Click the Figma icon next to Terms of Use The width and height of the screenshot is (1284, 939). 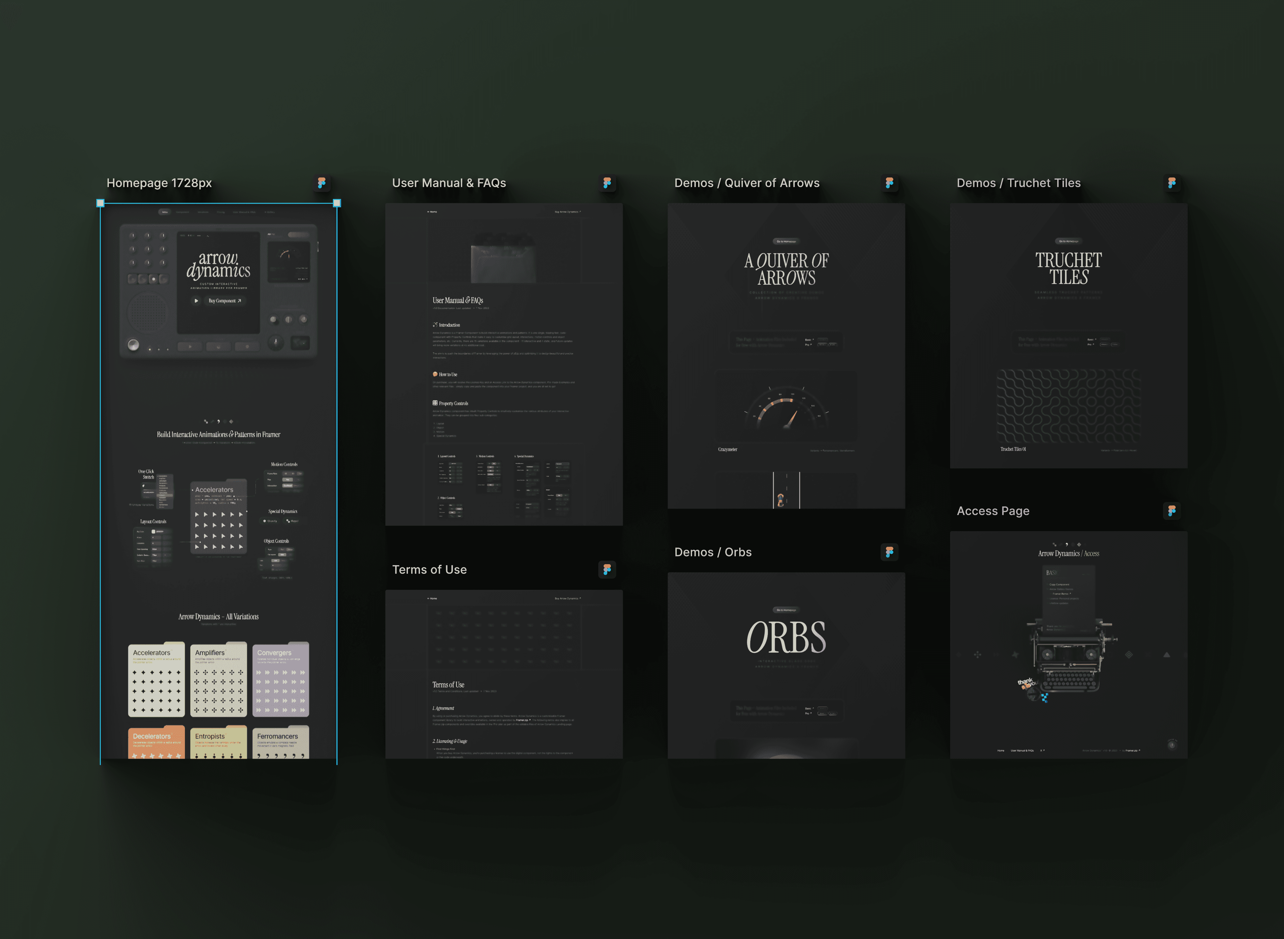[608, 570]
